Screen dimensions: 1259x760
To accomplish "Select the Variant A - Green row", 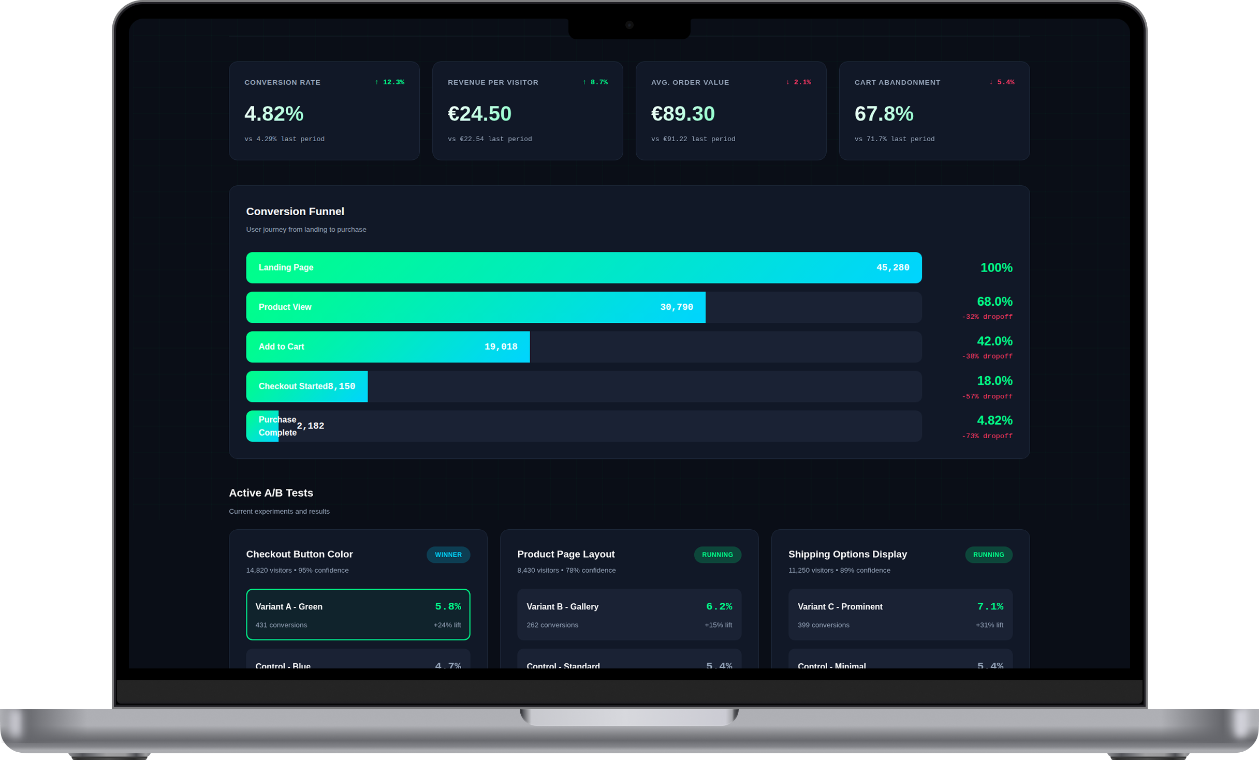I will tap(358, 614).
